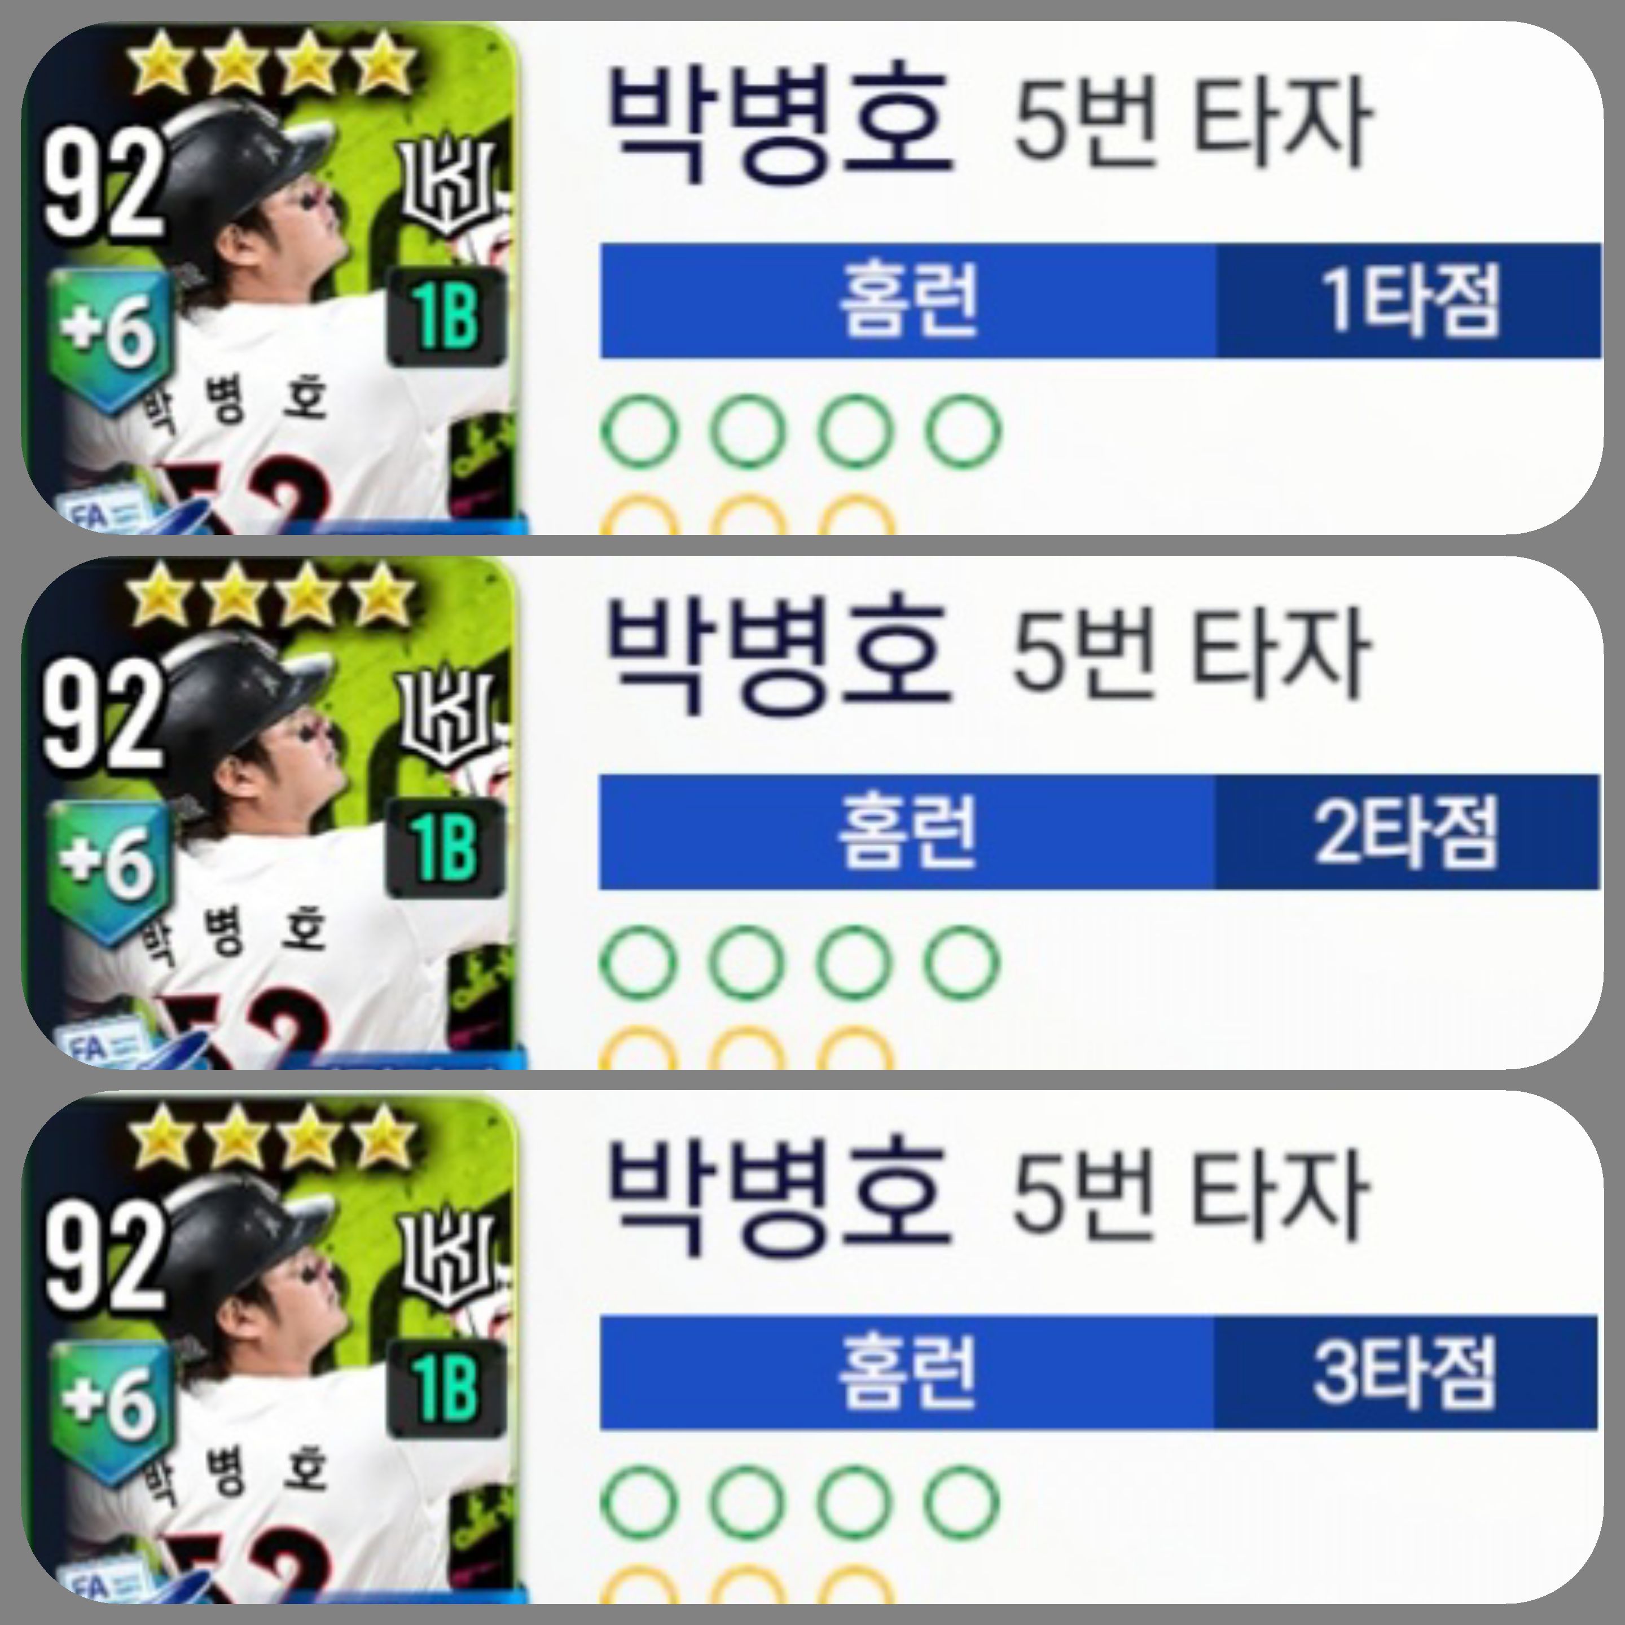Click the 홈런 bar with 1타점
Viewport: 1625px width, 1625px height.
click(x=1100, y=300)
